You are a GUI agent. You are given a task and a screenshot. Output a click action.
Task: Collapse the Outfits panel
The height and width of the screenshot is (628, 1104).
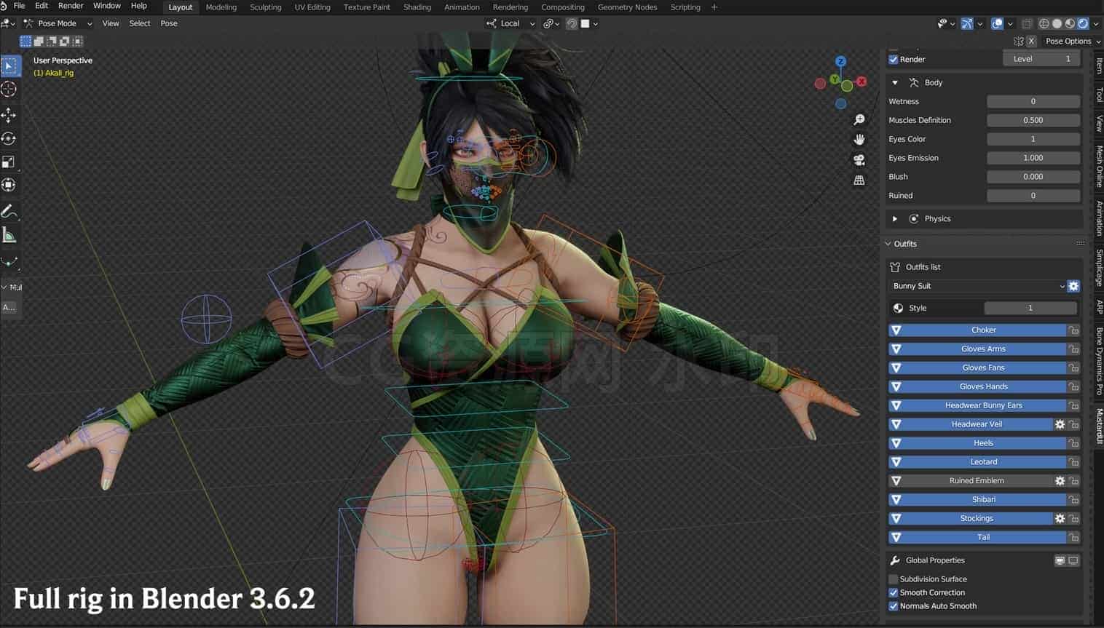click(888, 244)
